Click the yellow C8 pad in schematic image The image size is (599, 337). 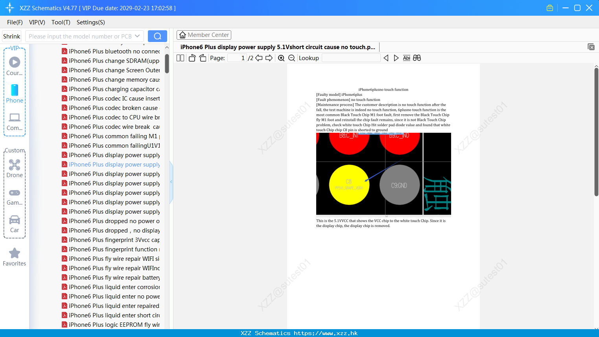tap(349, 185)
